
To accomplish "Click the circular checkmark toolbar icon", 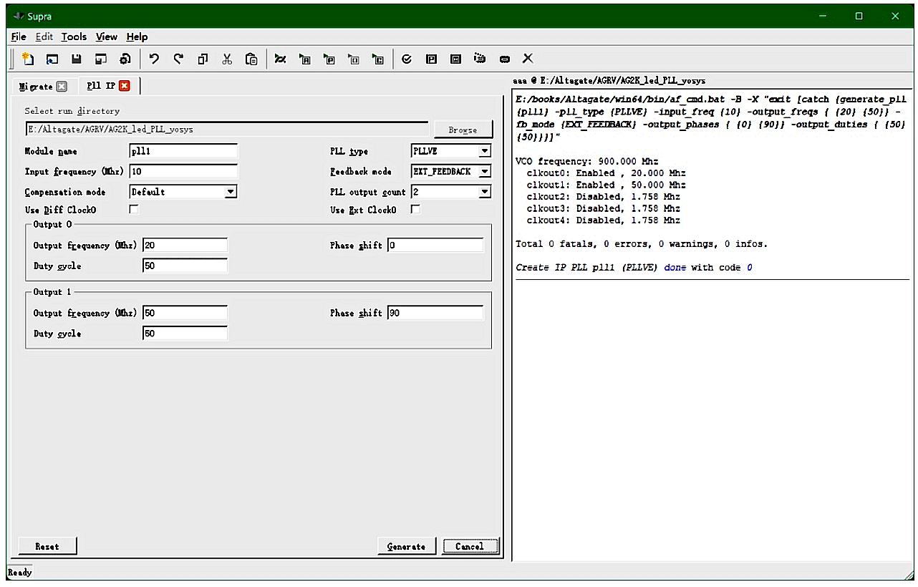I will (407, 59).
